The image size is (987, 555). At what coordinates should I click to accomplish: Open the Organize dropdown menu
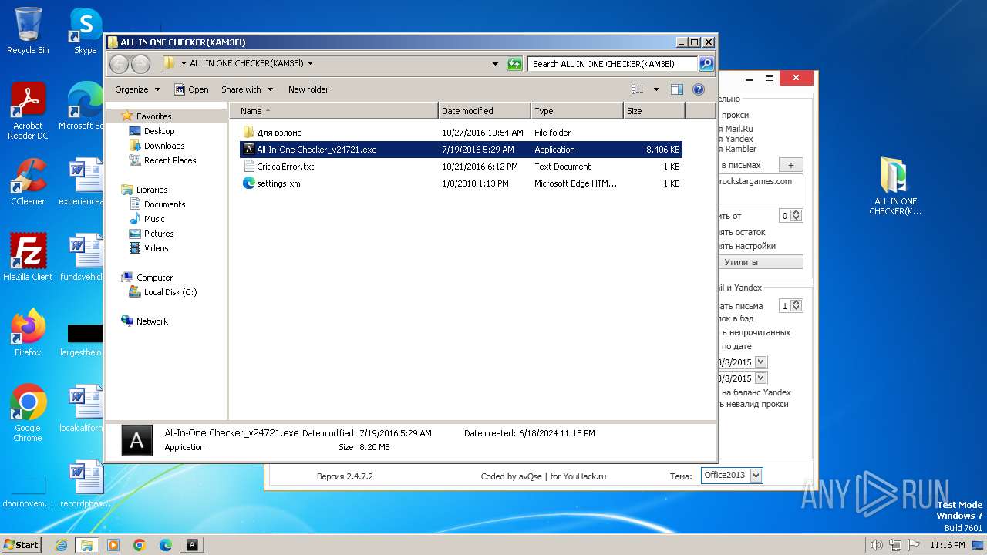[137, 89]
